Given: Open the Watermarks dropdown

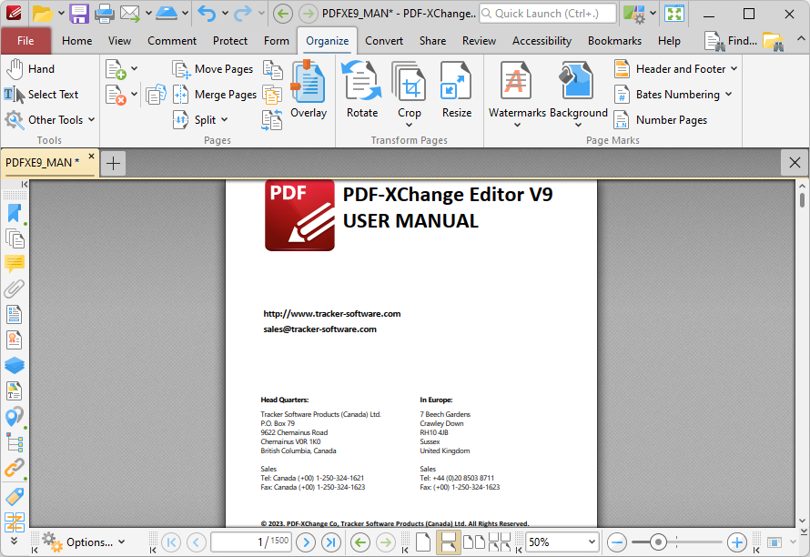Looking at the screenshot, I should [517, 125].
